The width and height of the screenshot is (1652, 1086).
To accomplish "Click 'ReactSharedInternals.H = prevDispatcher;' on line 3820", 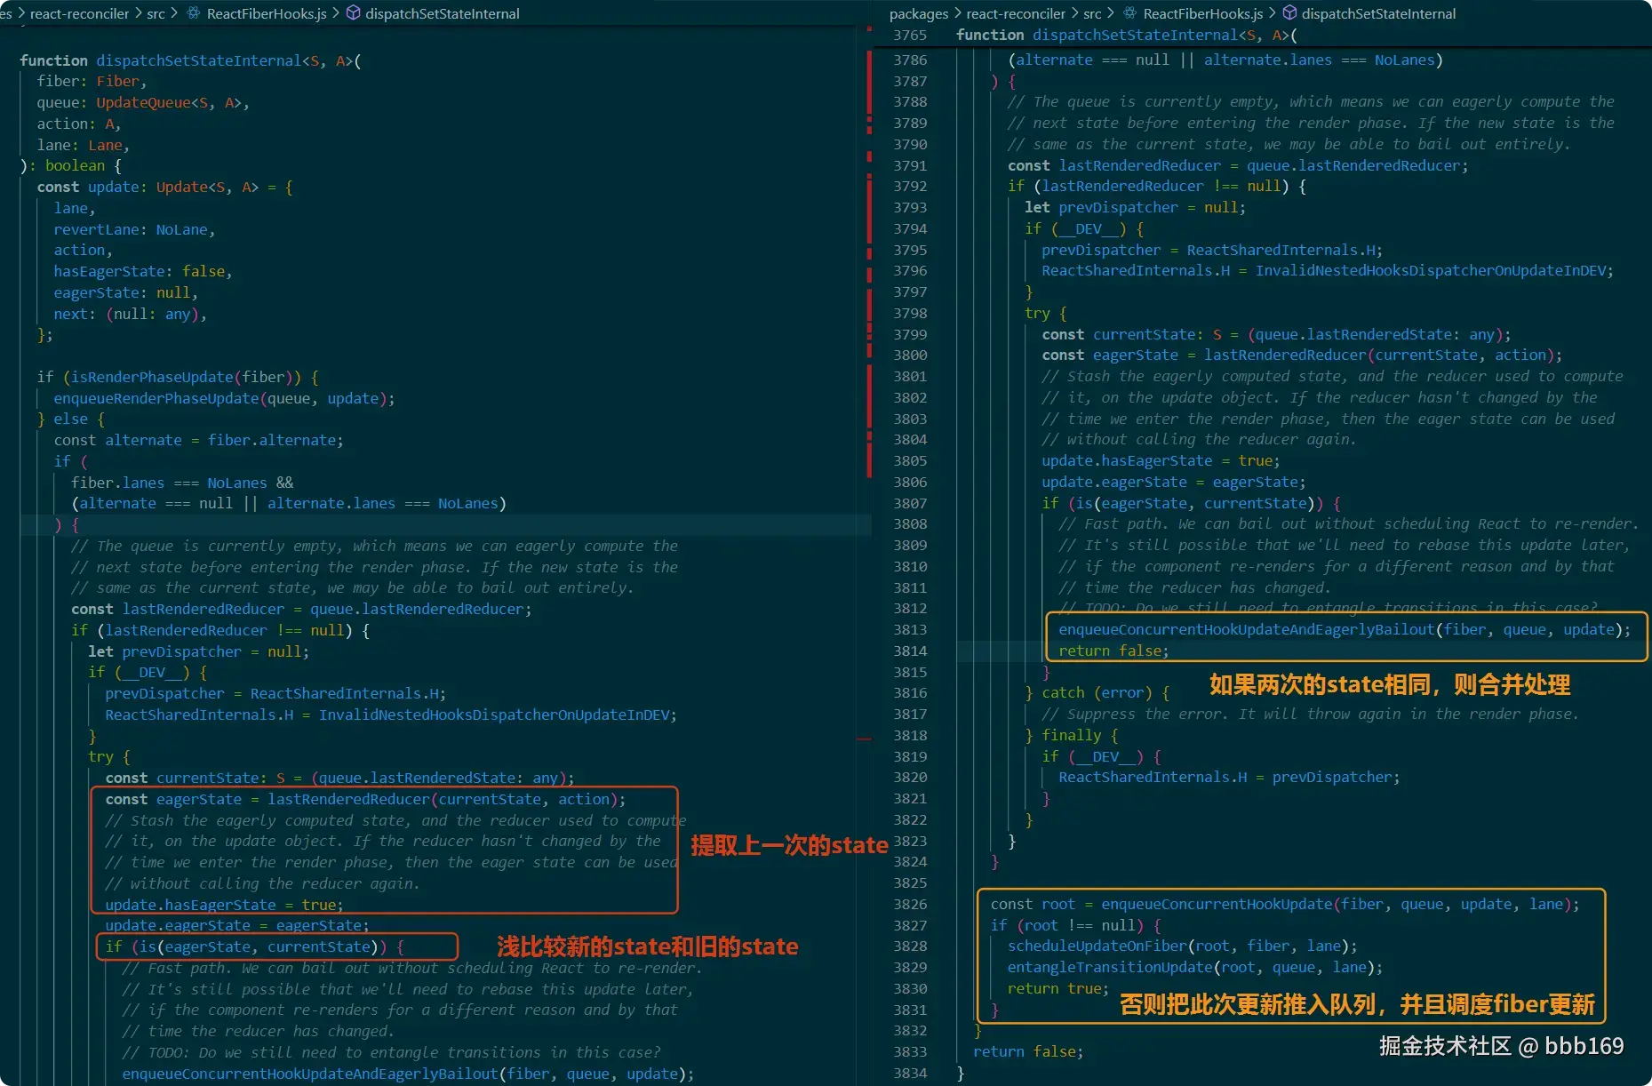I will pos(1229,777).
